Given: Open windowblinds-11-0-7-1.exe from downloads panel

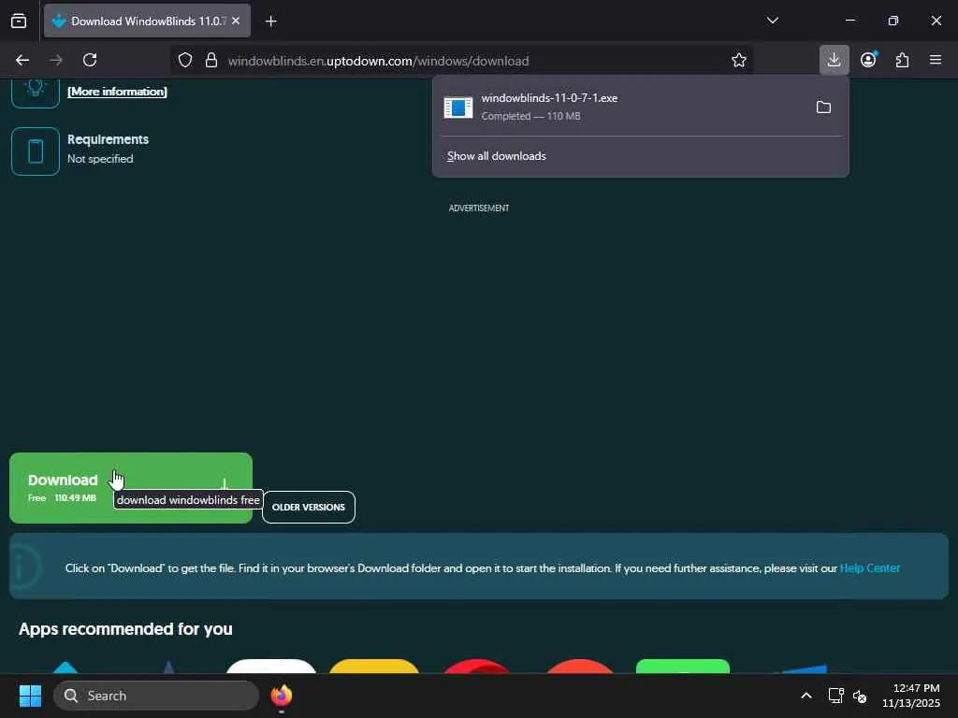Looking at the screenshot, I should coord(620,107).
